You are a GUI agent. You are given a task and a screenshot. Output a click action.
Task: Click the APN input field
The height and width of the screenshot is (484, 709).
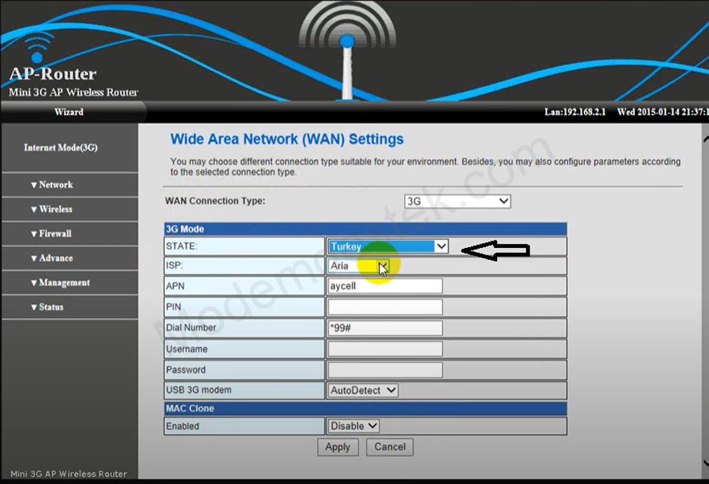pos(385,286)
